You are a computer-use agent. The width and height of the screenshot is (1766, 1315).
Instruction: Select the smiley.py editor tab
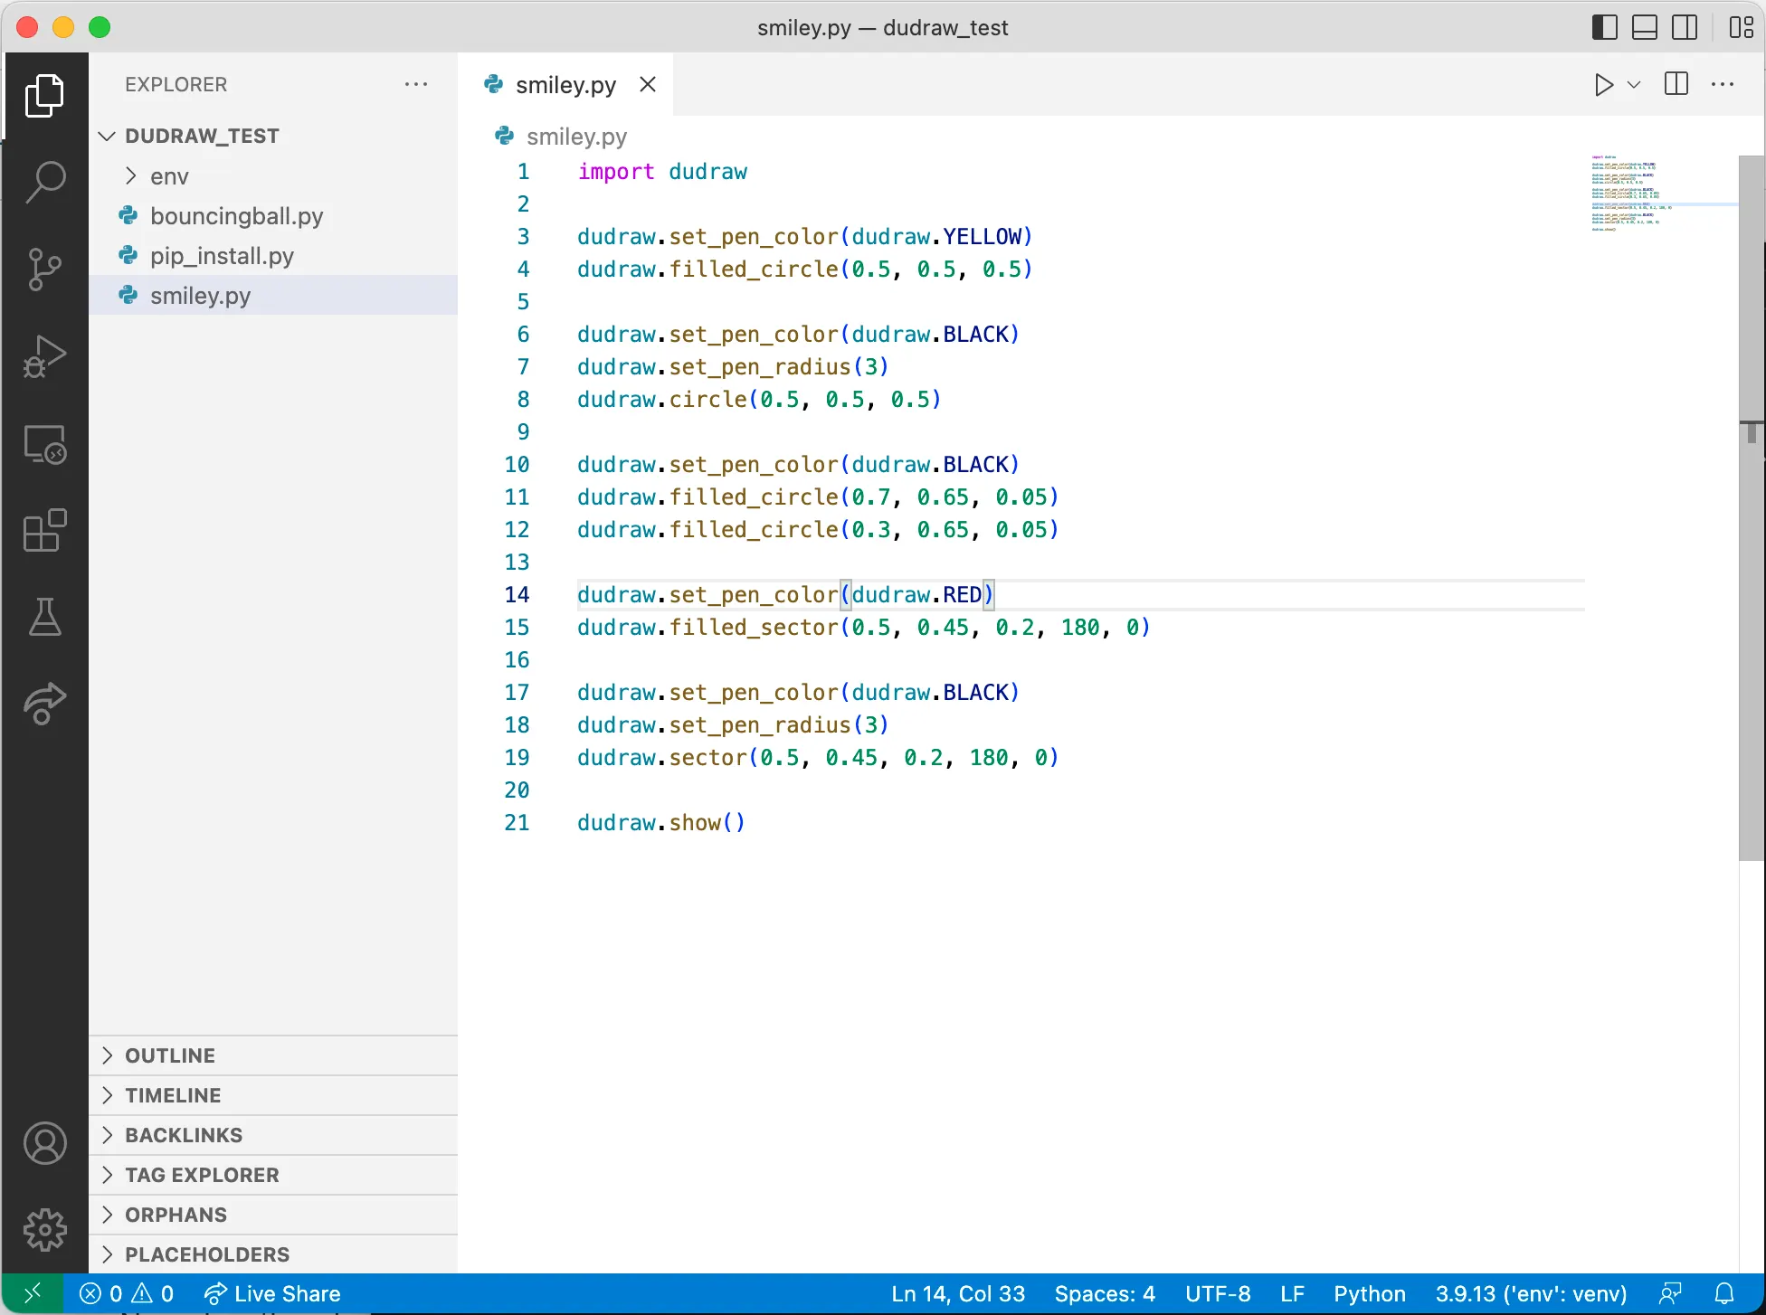click(565, 84)
